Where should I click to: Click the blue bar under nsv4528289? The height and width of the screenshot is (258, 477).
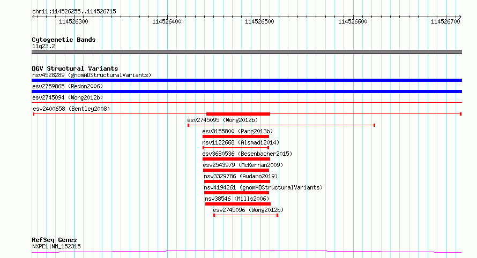(247, 80)
